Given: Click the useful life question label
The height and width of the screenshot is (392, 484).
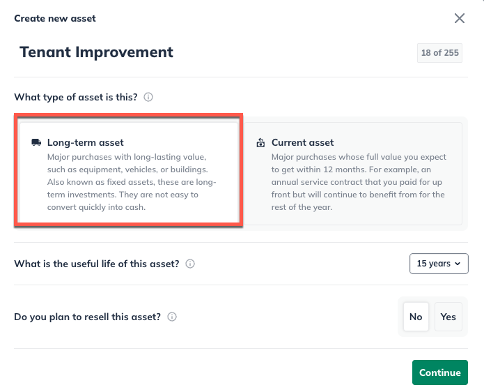Looking at the screenshot, I should click(x=97, y=264).
